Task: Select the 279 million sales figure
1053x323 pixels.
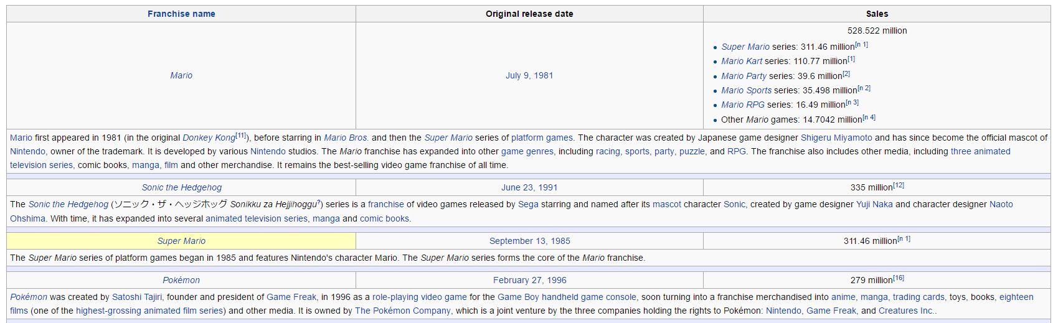Action: click(871, 280)
